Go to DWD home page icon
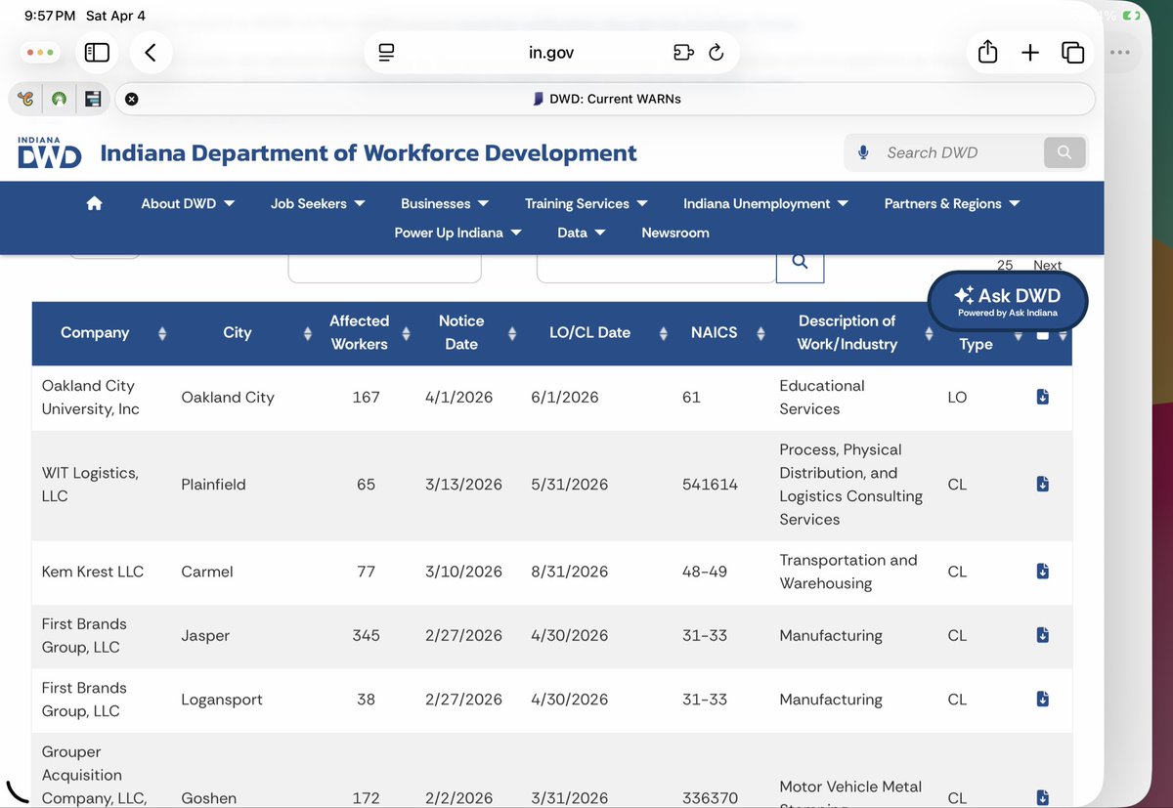This screenshot has height=808, width=1173. [x=95, y=203]
